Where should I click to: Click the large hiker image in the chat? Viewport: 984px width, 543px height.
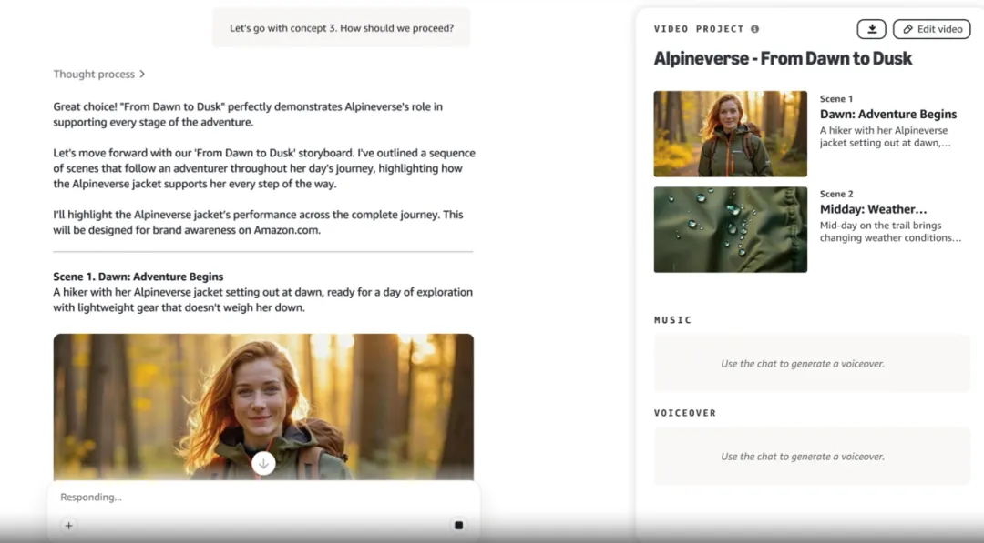tap(263, 407)
